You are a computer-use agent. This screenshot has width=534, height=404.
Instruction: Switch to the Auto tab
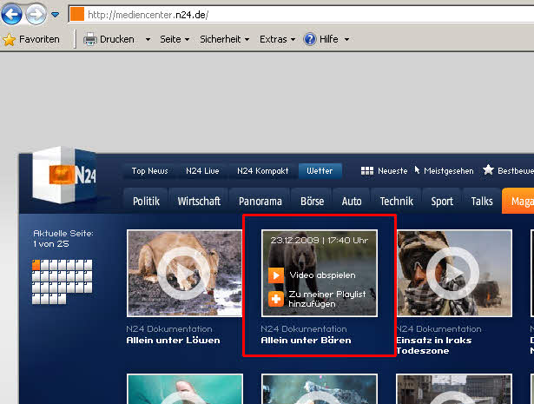tap(352, 202)
